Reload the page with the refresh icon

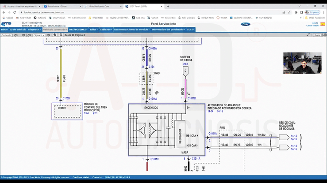(15, 12)
